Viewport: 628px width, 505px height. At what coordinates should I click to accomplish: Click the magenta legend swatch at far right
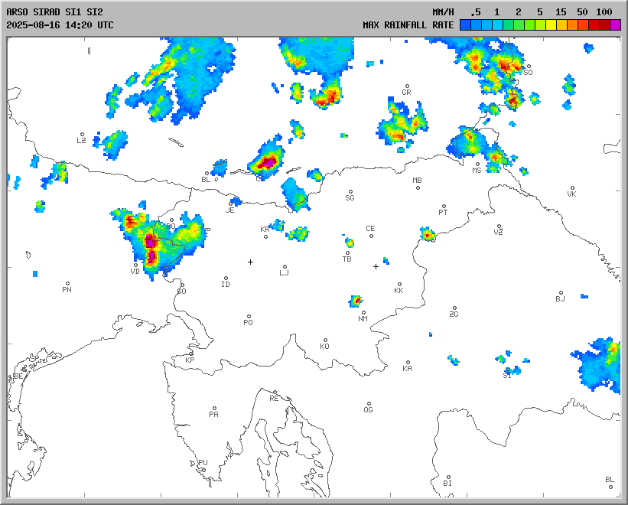[x=615, y=24]
